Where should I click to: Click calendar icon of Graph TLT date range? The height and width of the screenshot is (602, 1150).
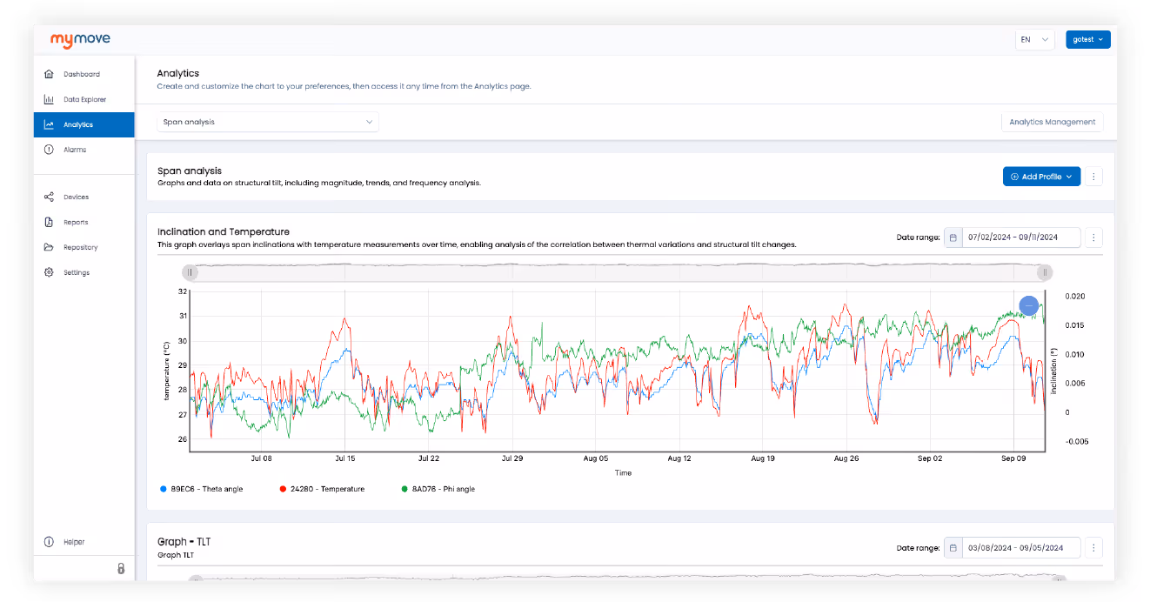click(953, 547)
